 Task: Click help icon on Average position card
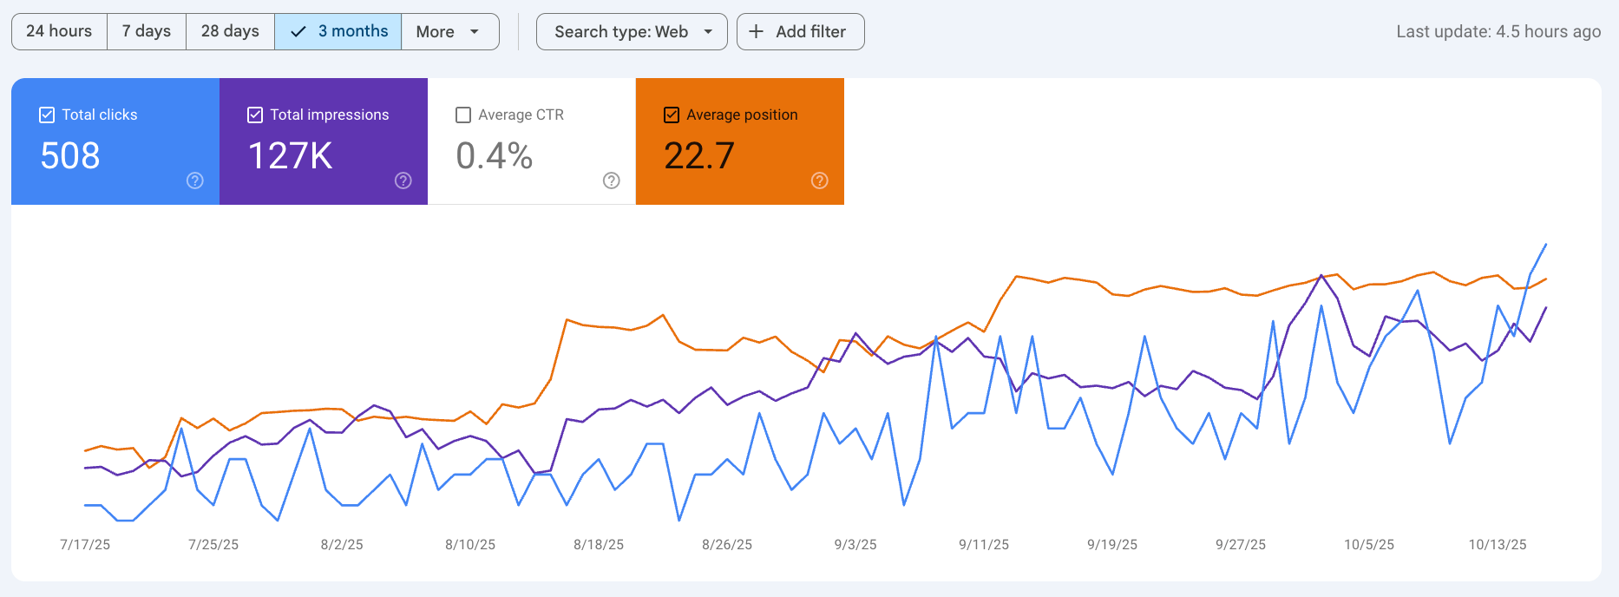click(820, 180)
